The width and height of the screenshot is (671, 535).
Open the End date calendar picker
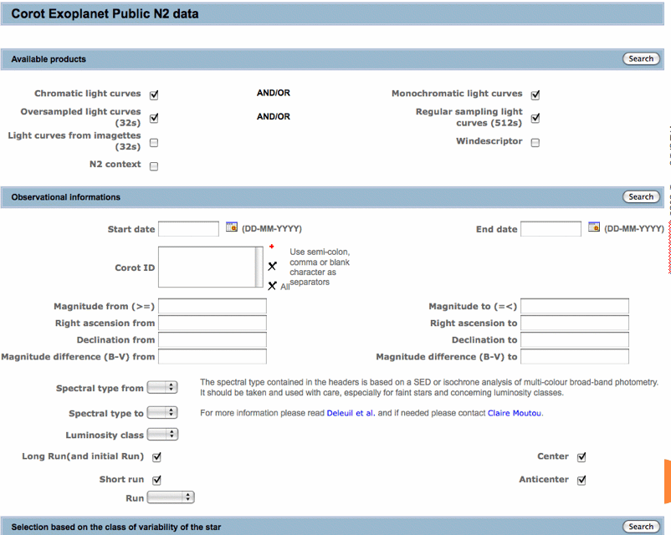coord(594,227)
